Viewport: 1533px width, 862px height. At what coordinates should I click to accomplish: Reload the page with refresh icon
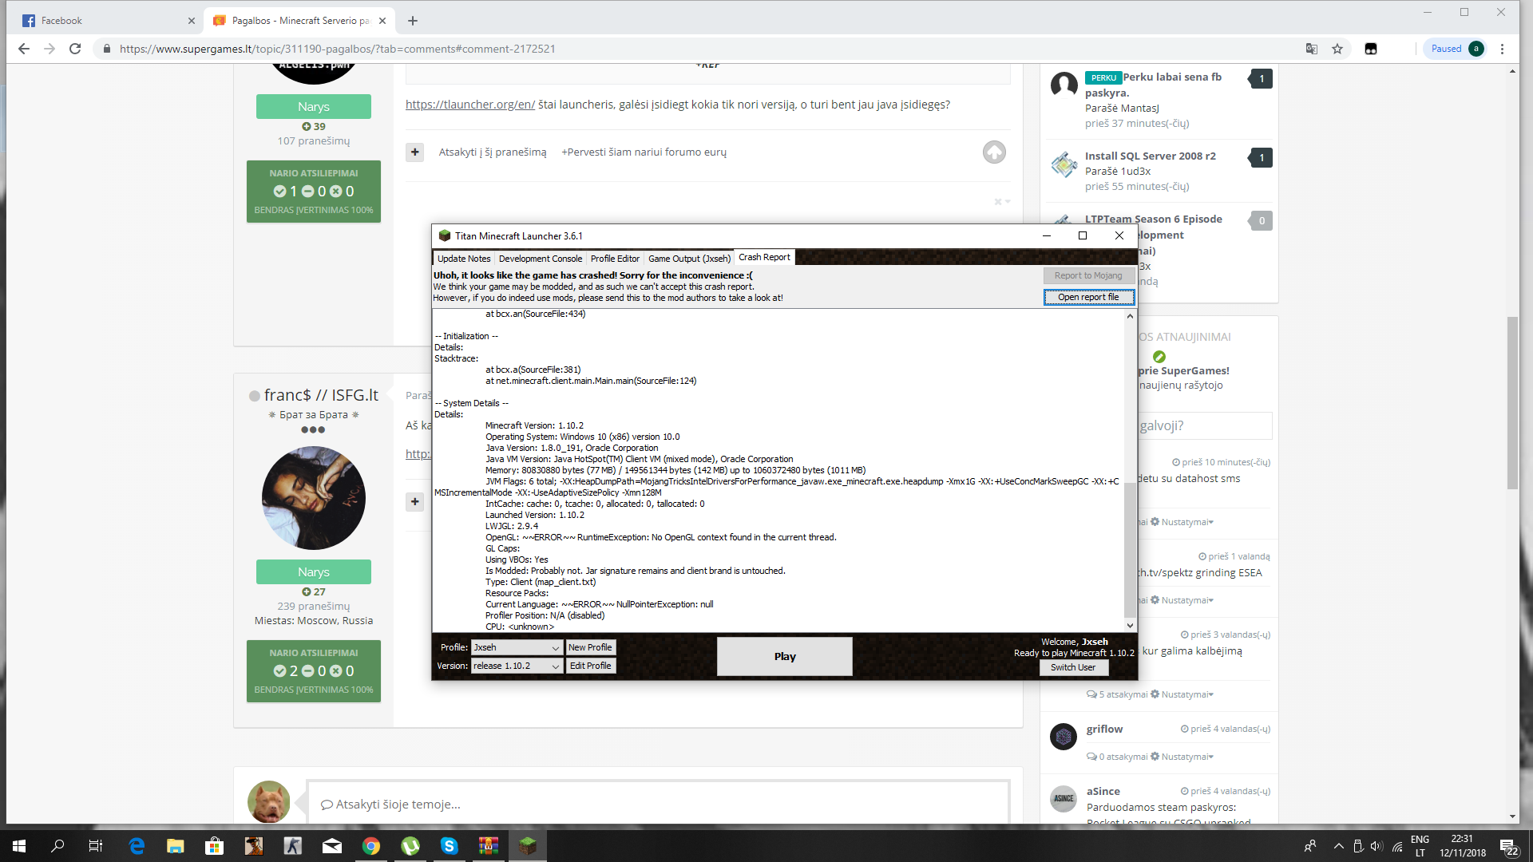75,49
